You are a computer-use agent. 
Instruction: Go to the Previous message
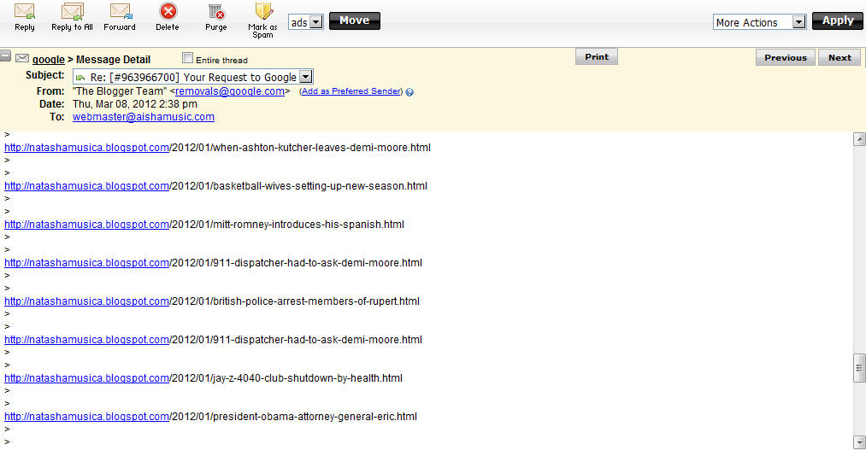pyautogui.click(x=786, y=57)
